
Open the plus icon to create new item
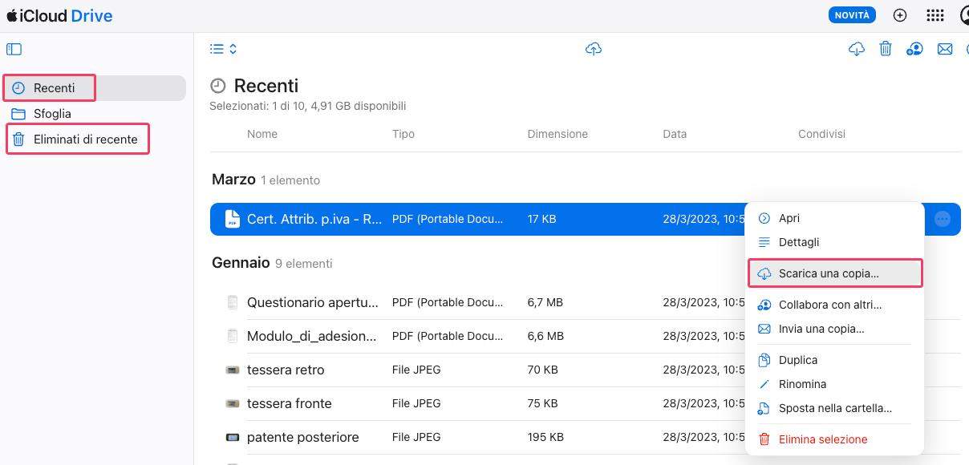[900, 14]
